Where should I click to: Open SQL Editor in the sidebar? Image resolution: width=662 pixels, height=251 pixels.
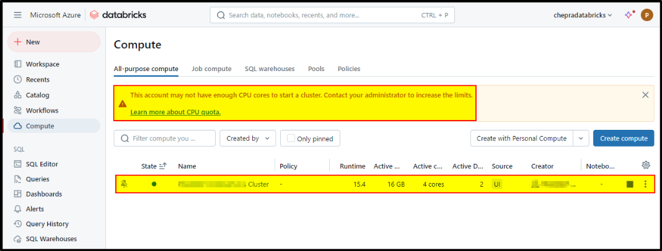(42, 164)
